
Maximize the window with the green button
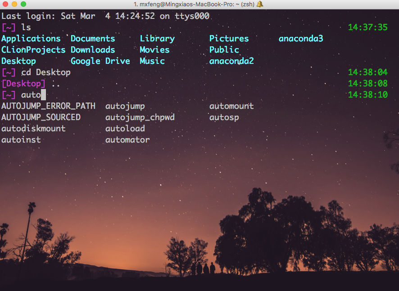click(23, 4)
